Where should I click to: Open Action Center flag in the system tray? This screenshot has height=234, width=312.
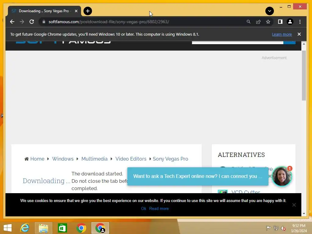click(x=268, y=228)
